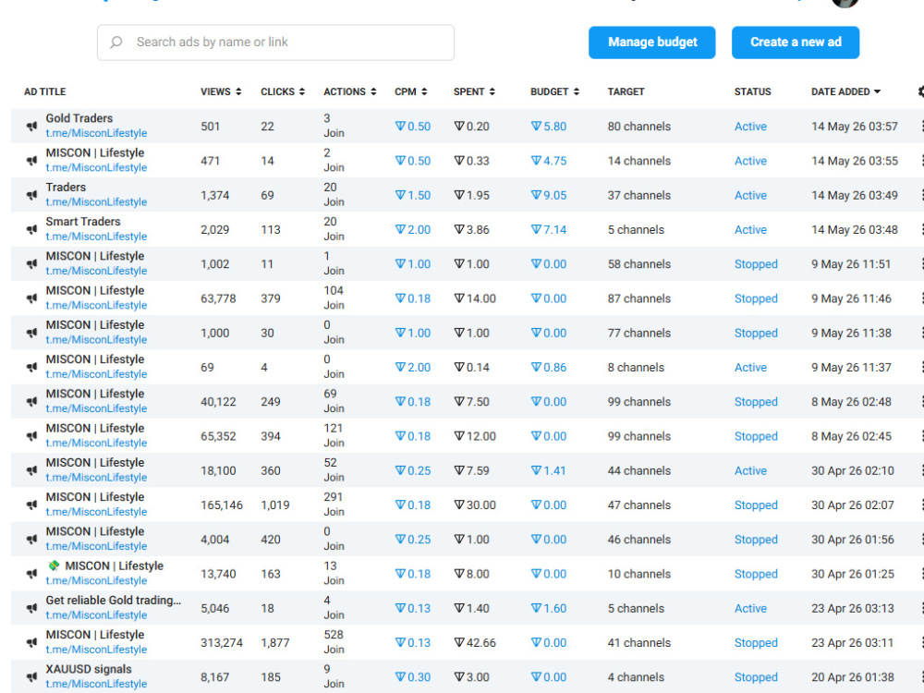Click the Target column header
The image size is (924, 693).
626,91
